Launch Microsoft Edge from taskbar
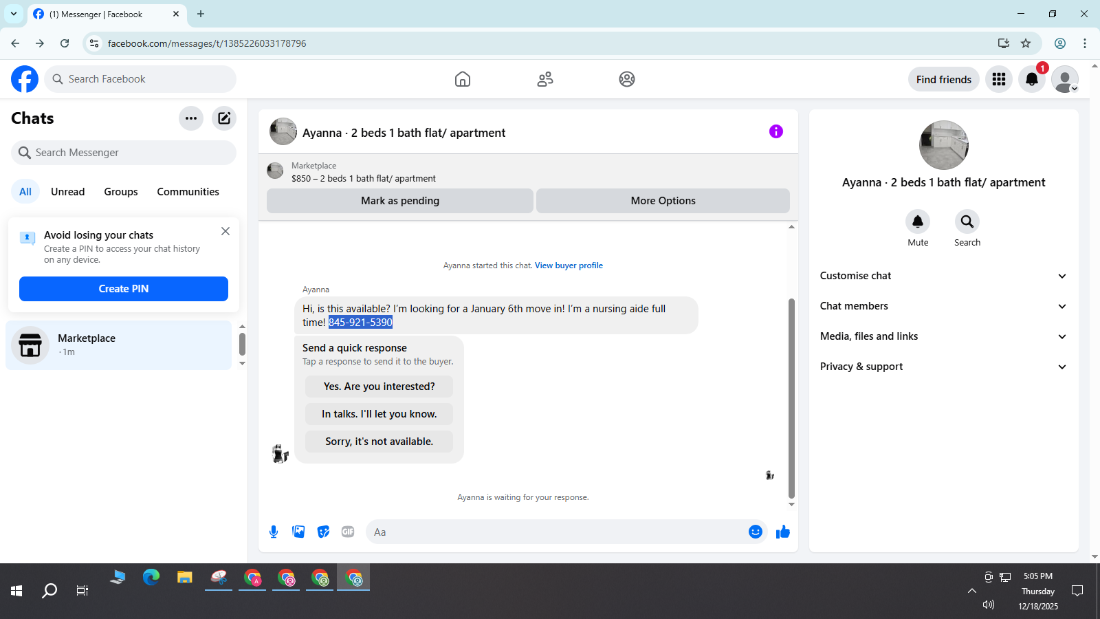Image resolution: width=1100 pixels, height=619 pixels. click(151, 578)
